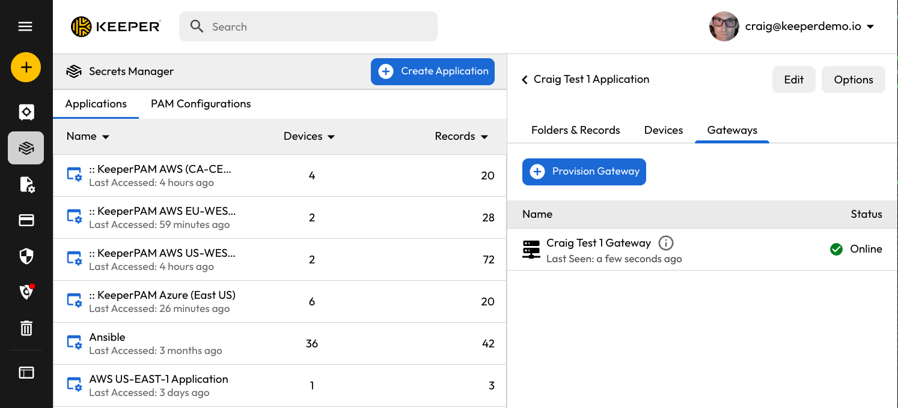The image size is (898, 408).
Task: Sort applications by Devices column
Action: click(x=309, y=136)
